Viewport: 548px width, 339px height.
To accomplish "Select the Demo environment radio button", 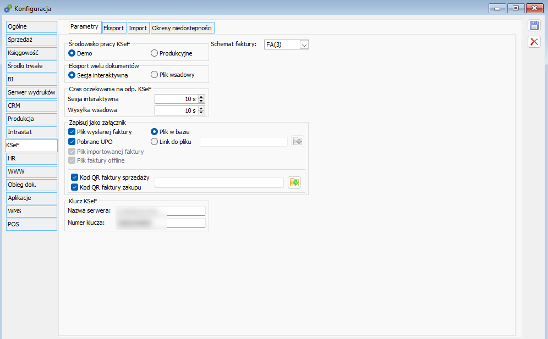I will [x=72, y=53].
